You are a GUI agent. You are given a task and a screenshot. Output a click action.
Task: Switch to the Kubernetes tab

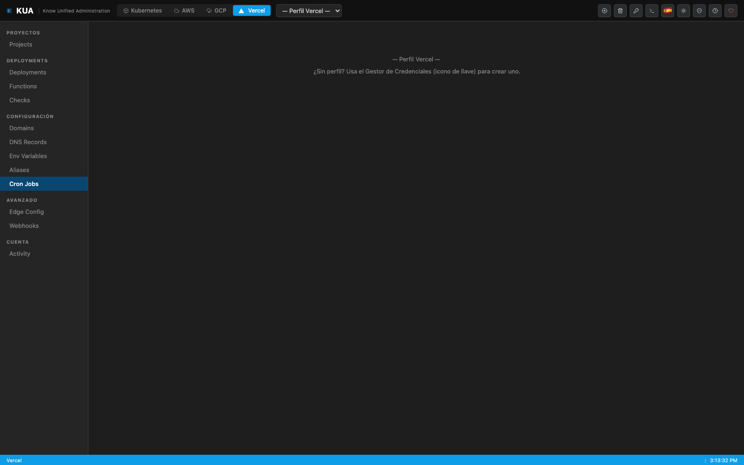(142, 11)
